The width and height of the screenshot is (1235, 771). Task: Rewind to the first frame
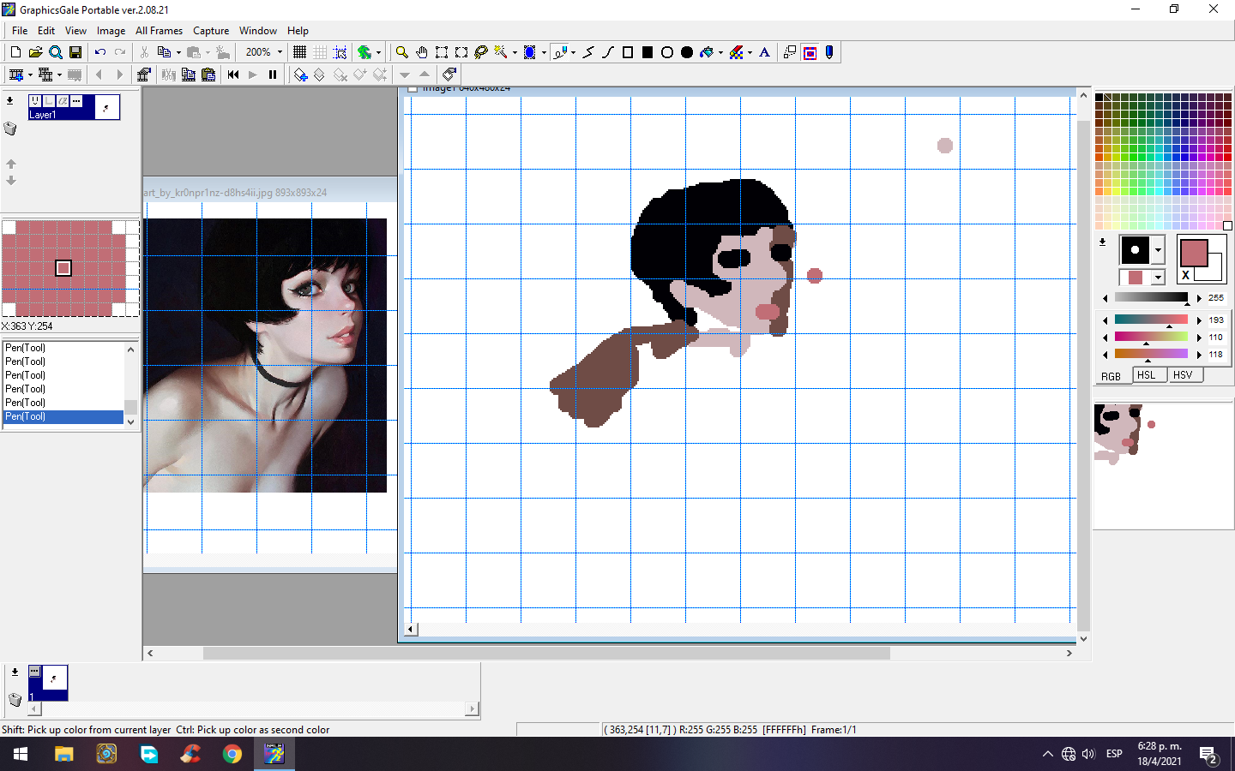click(233, 75)
